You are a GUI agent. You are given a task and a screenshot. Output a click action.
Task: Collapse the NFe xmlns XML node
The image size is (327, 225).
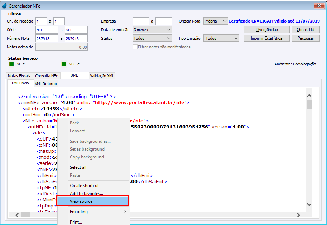point(19,121)
